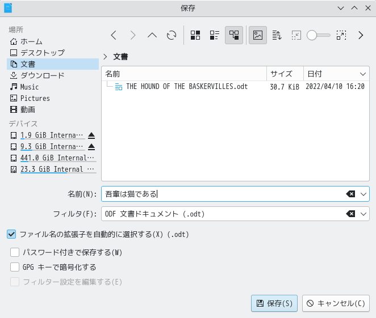The height and width of the screenshot is (318, 376).
Task: Open Music in places sidebar
Action: pyautogui.click(x=53, y=87)
